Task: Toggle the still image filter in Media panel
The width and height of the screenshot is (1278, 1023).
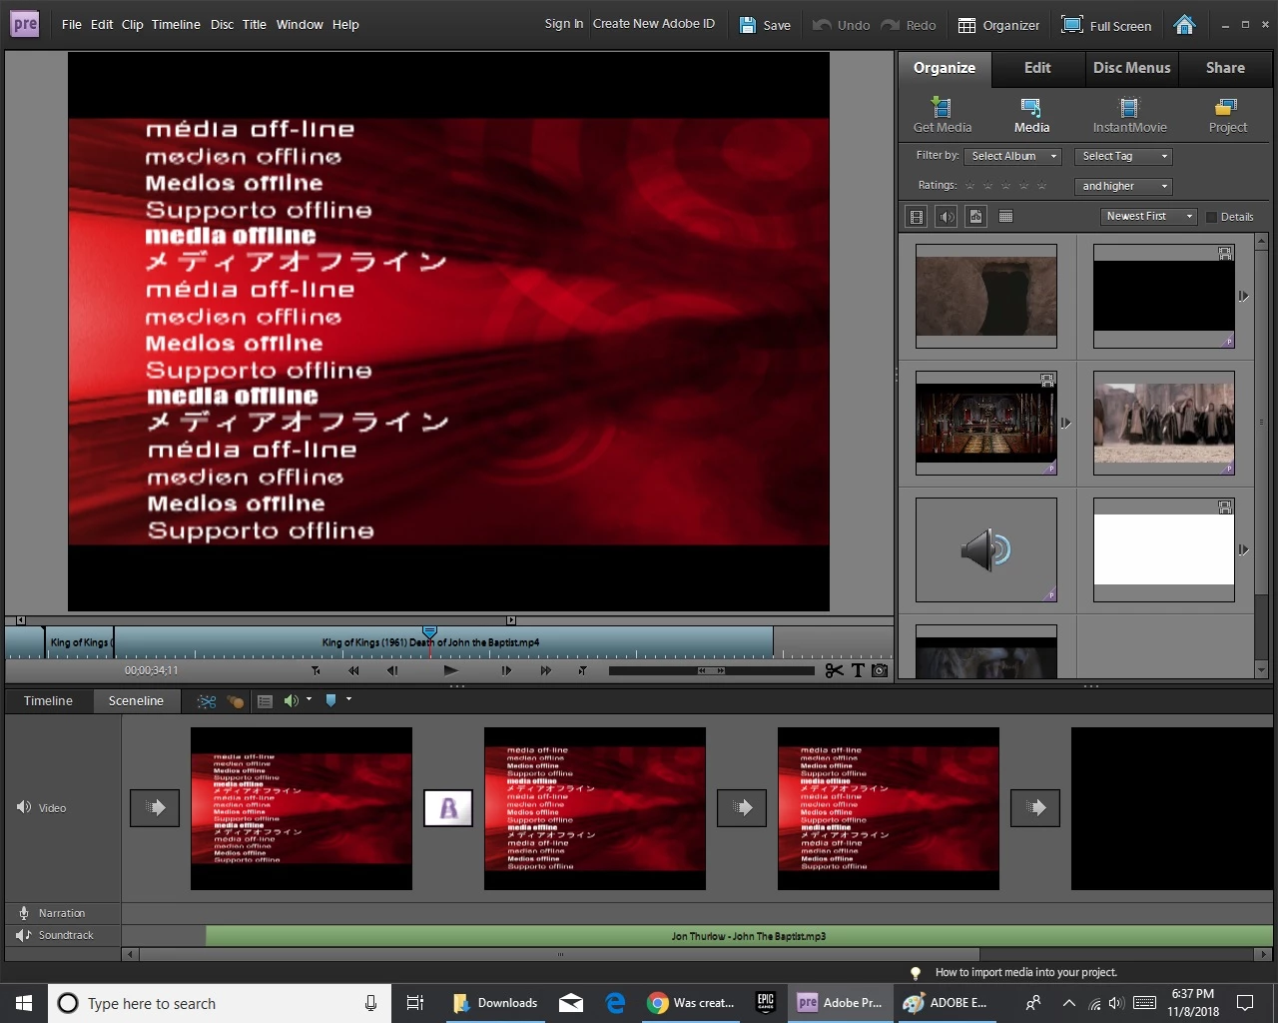Action: point(976,216)
